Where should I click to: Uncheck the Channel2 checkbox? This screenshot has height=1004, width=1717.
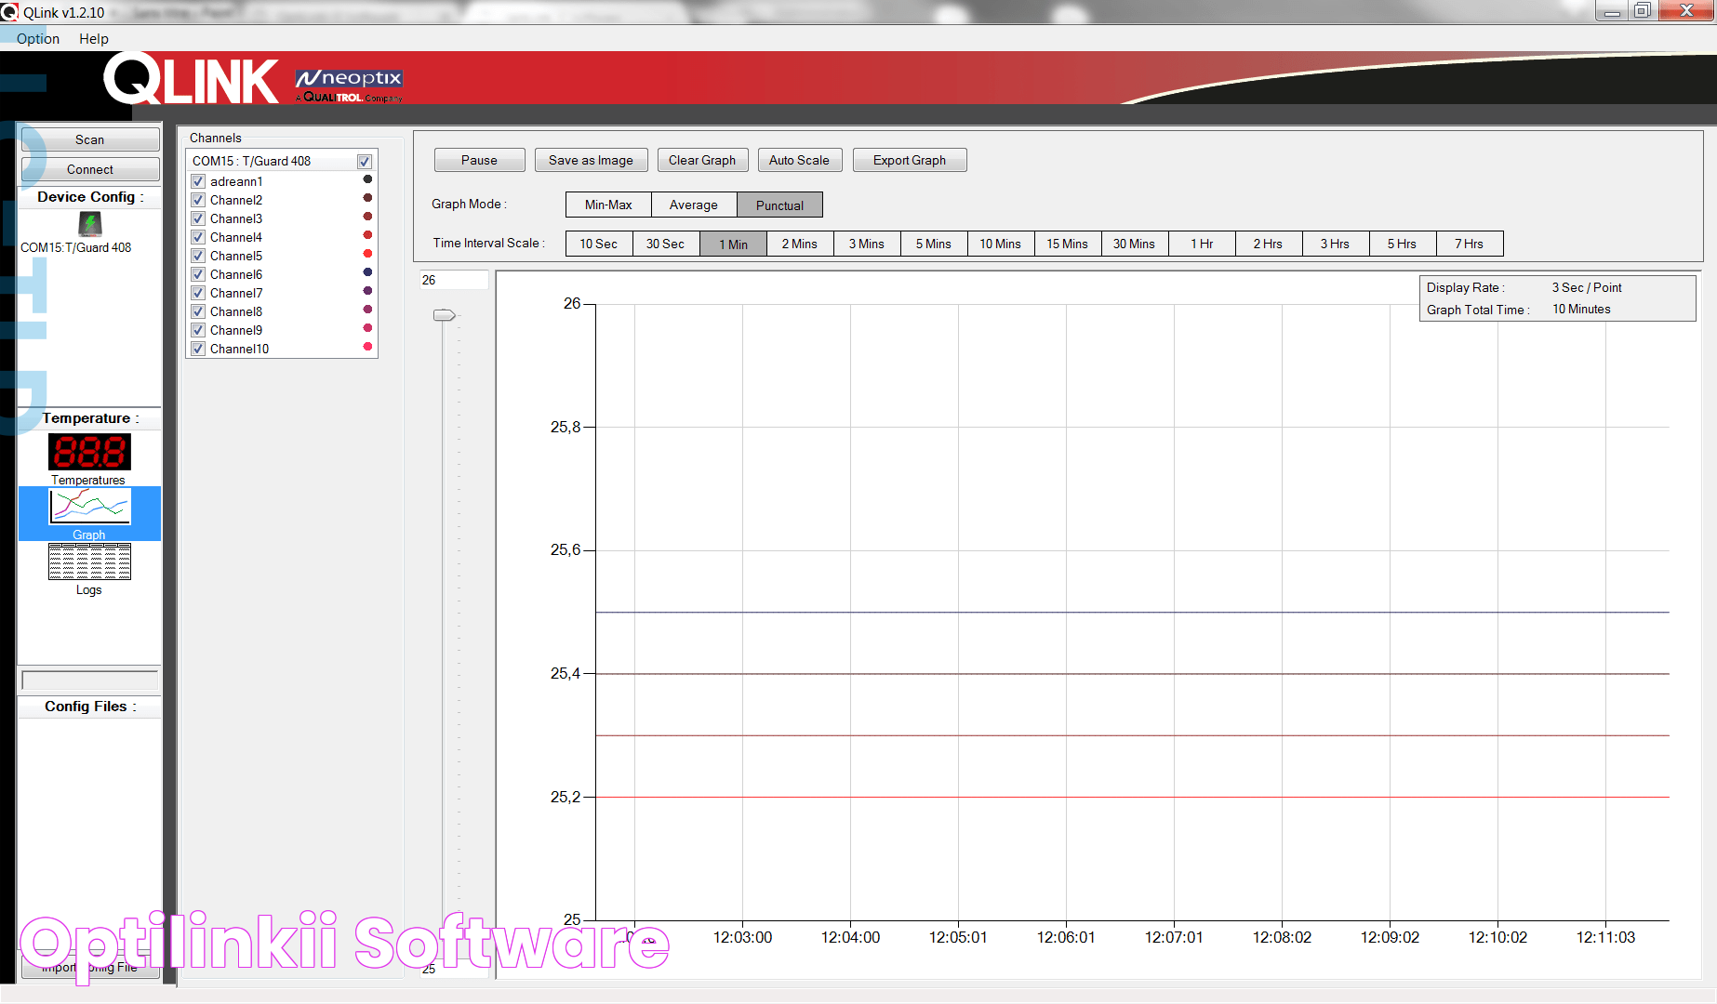[x=198, y=200]
